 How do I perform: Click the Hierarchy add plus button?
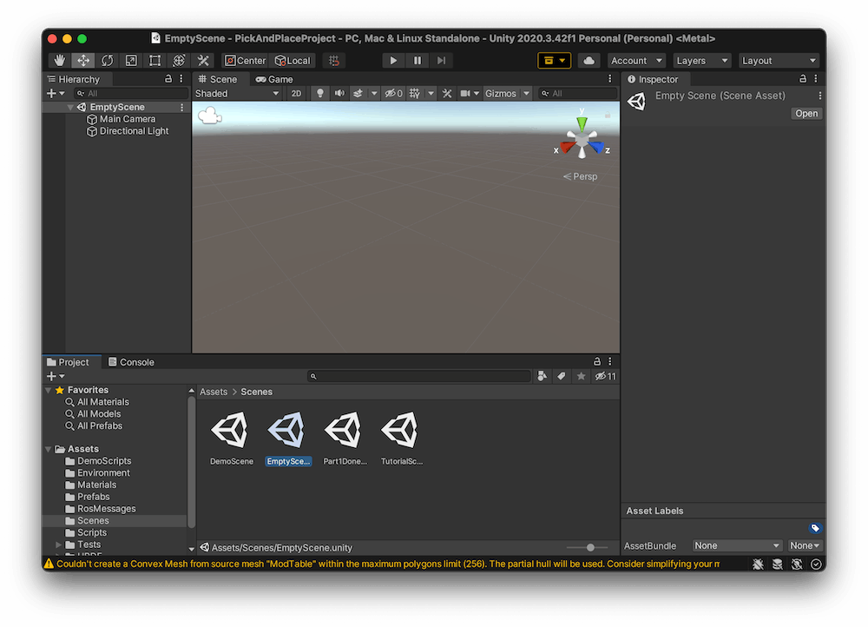click(x=52, y=94)
